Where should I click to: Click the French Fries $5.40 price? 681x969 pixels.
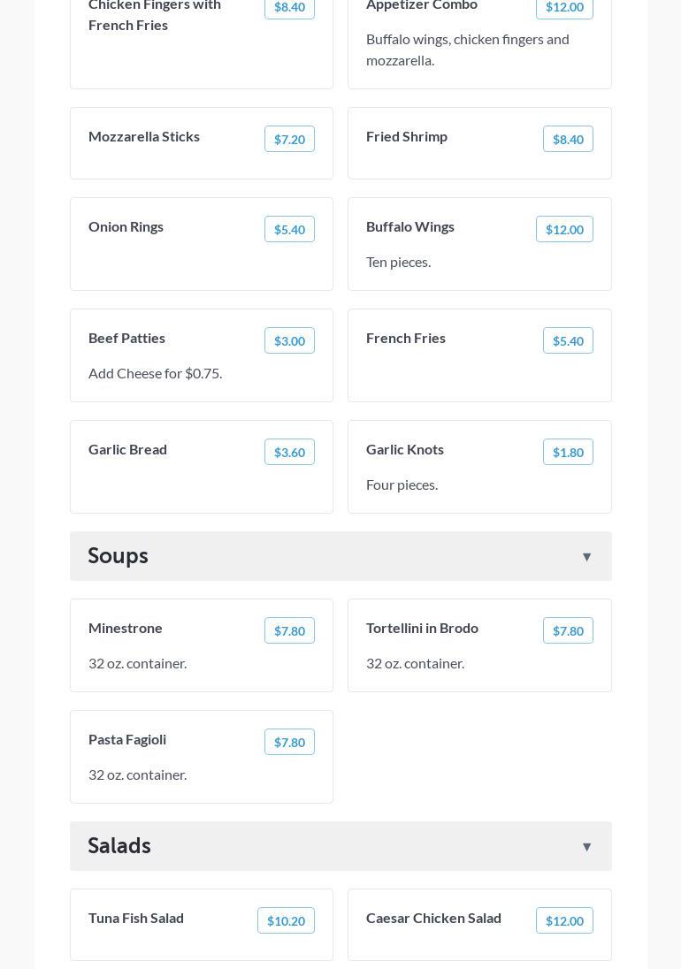pos(568,341)
